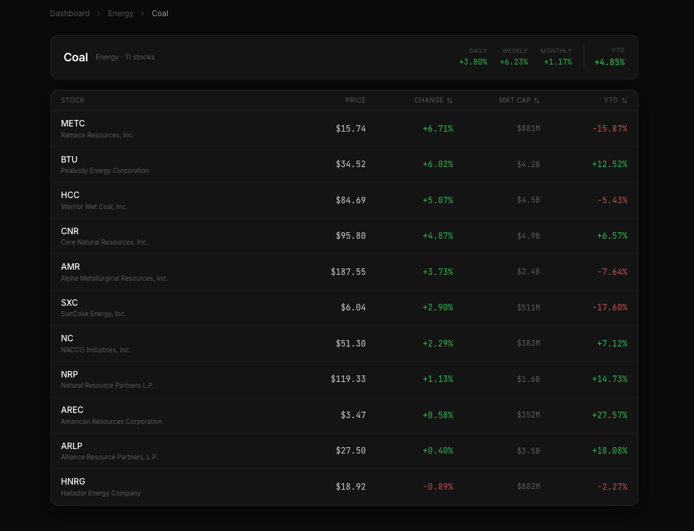This screenshot has width=694, height=531.
Task: Sort by the MKT CAP sort arrows
Action: (537, 101)
